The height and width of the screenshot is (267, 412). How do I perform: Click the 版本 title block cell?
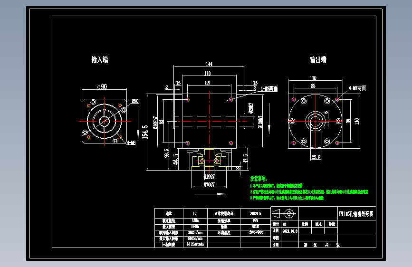point(318,224)
